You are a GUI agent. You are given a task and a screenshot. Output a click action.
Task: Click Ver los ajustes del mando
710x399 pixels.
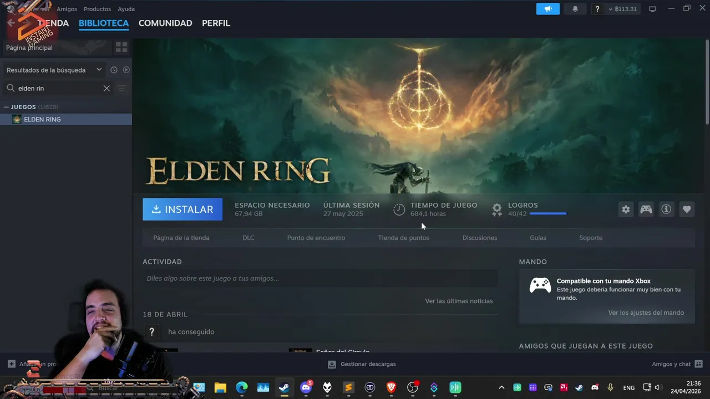(646, 313)
